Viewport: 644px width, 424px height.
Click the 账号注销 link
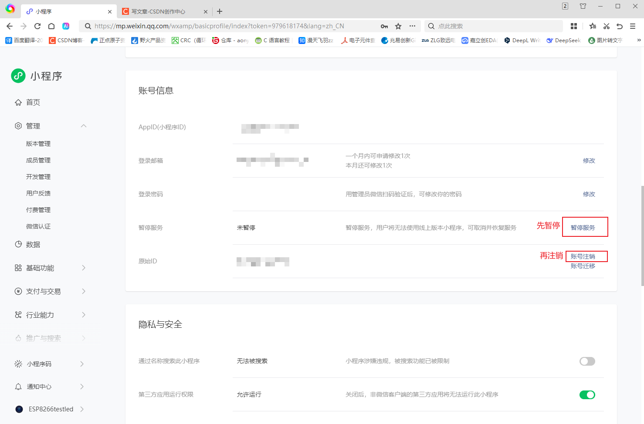pyautogui.click(x=583, y=256)
